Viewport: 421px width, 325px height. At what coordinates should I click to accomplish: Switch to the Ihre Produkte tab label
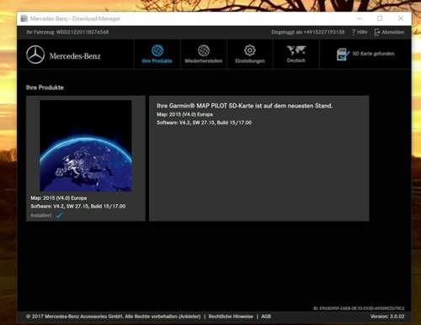click(x=157, y=60)
